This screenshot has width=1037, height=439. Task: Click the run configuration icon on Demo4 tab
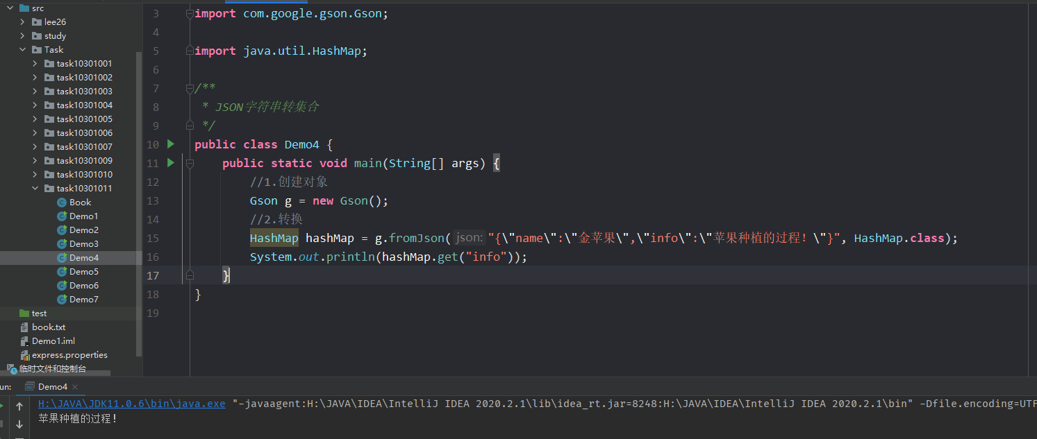[x=29, y=387]
